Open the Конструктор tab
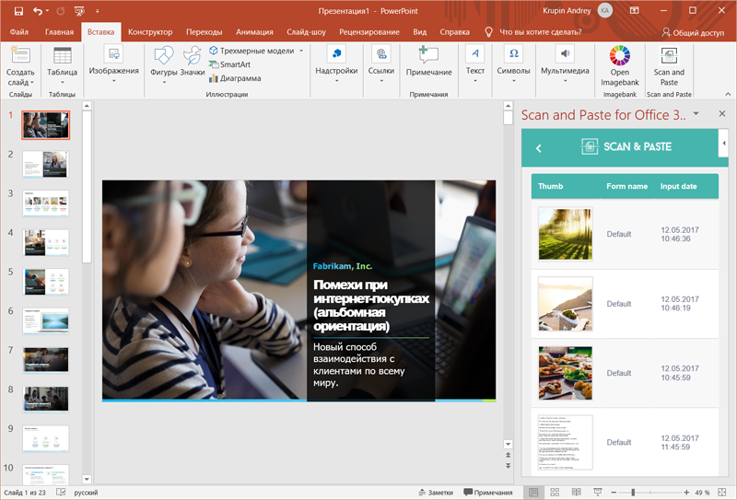 (150, 31)
